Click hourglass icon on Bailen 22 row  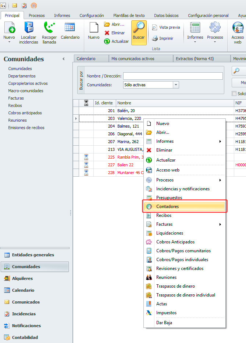(86, 165)
